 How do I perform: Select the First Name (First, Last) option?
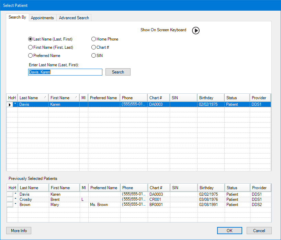[x=31, y=47]
